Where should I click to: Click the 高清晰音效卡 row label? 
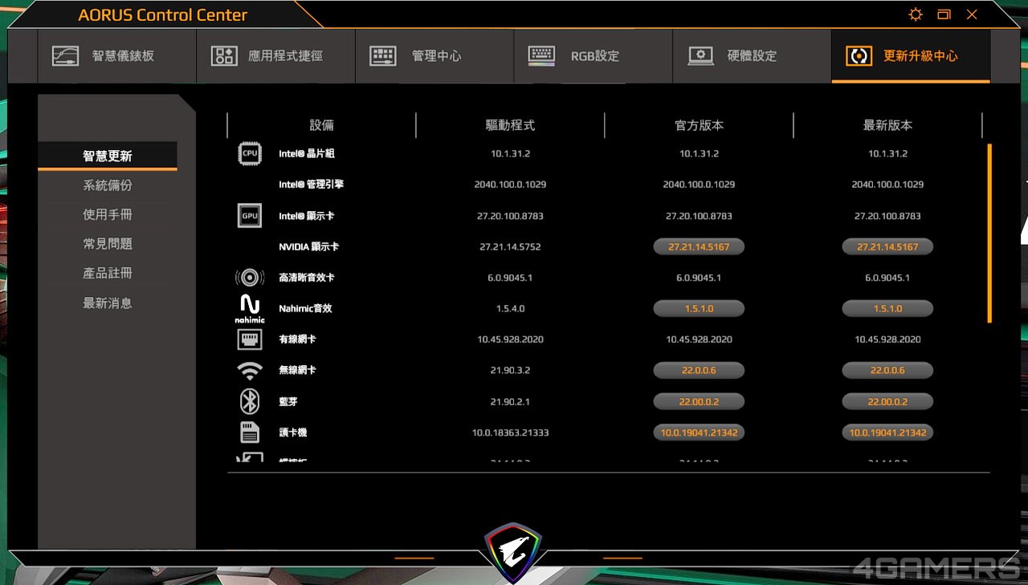[307, 278]
